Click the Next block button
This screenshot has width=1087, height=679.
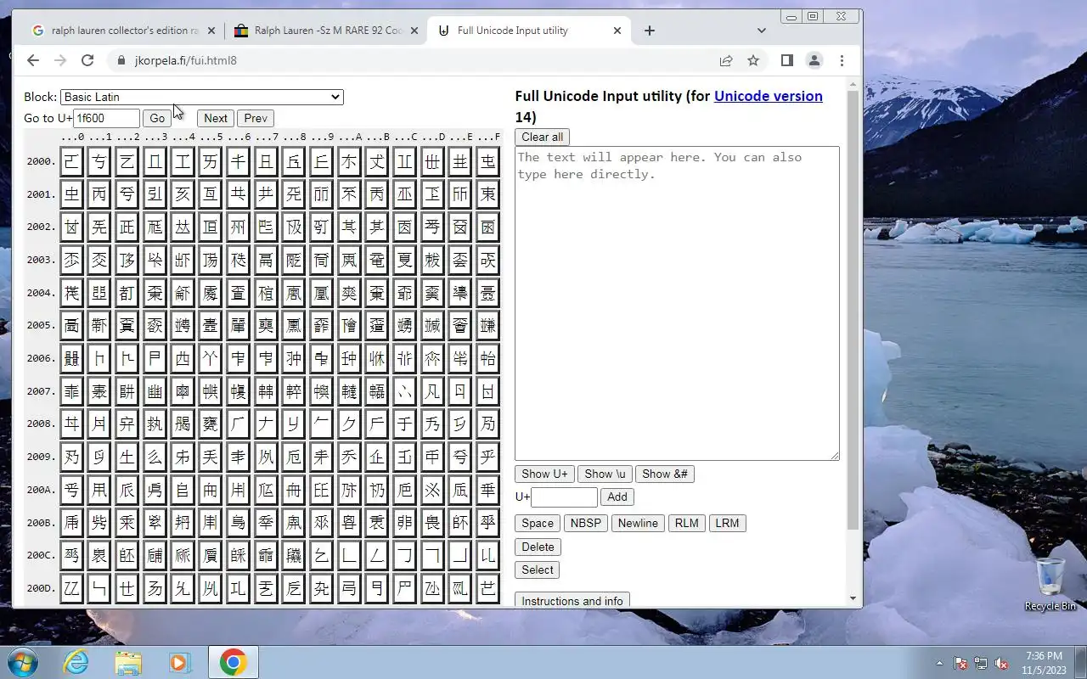(x=216, y=118)
